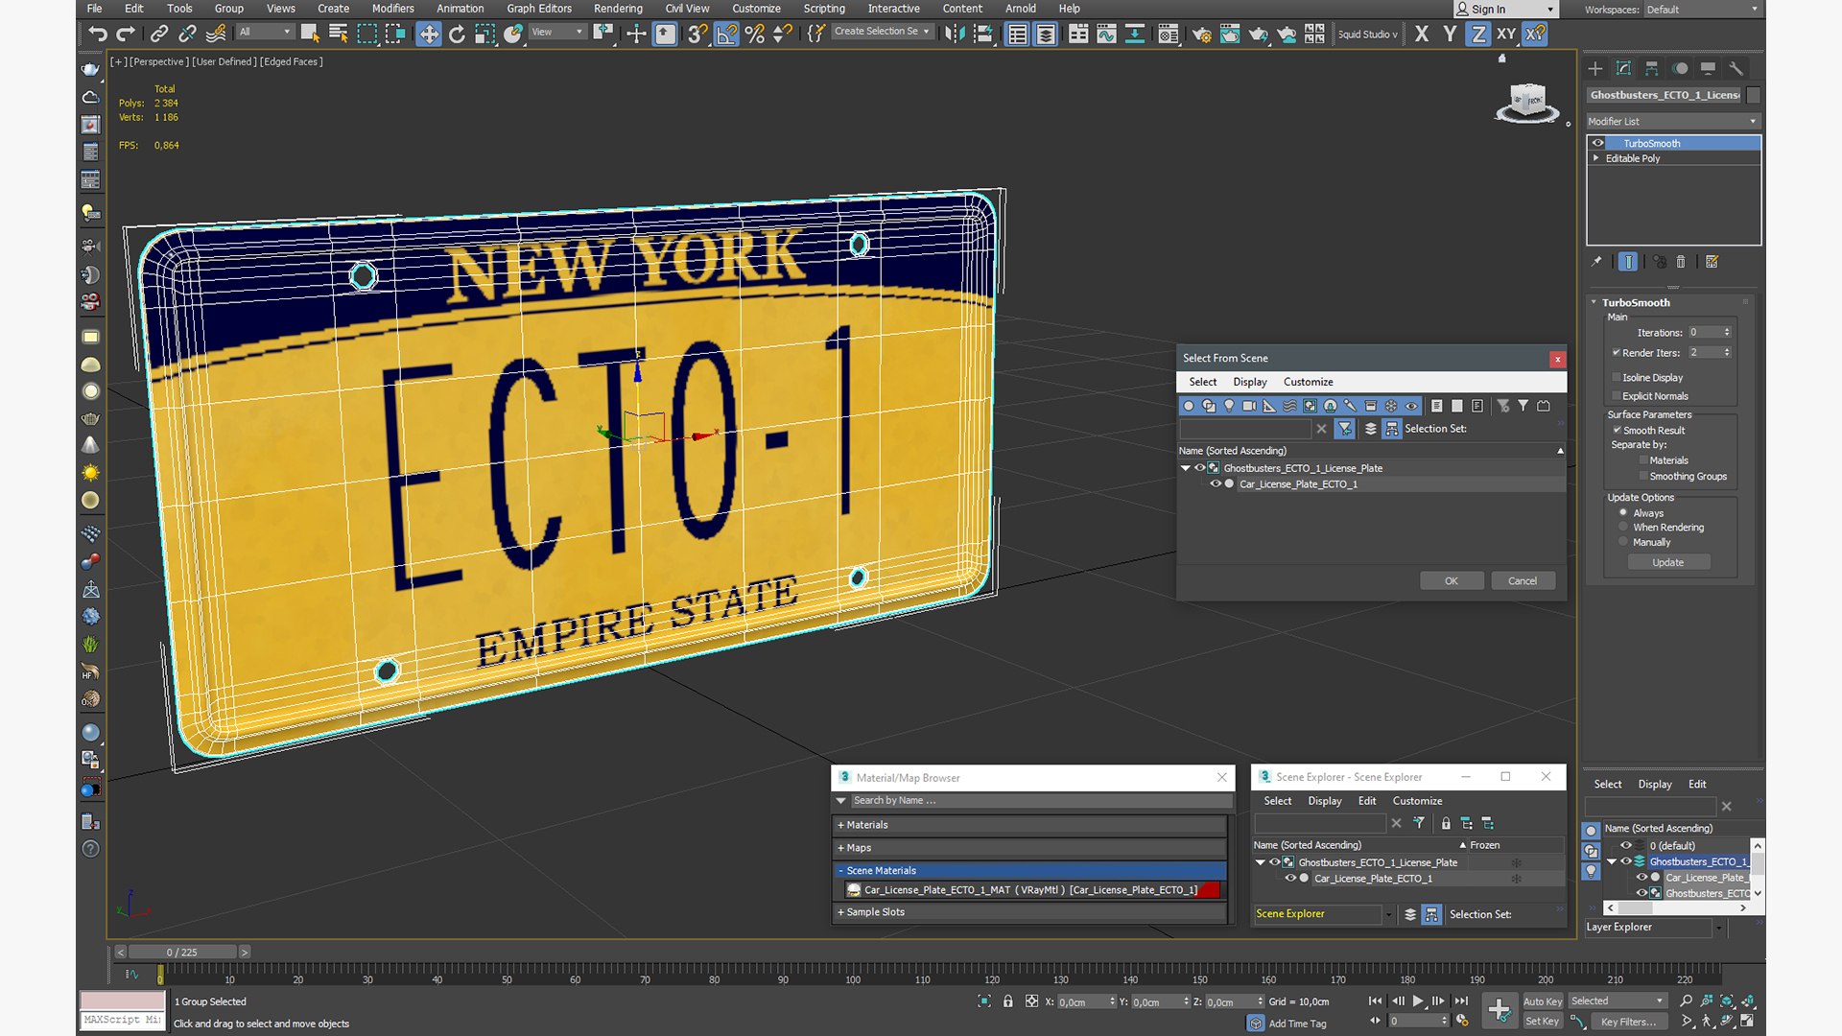Click the Redo arrow in main toolbar
The height and width of the screenshot is (1036, 1842).
tap(125, 34)
